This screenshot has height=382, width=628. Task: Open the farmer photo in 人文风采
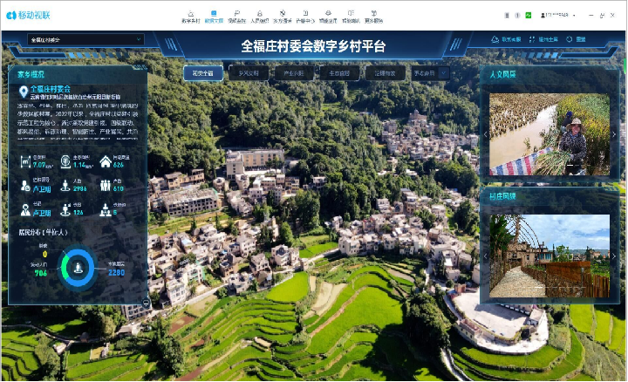(x=549, y=134)
